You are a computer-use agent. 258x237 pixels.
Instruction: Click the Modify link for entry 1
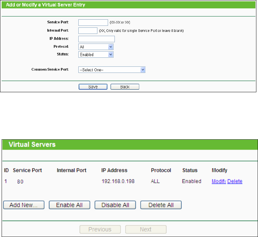pos(219,181)
